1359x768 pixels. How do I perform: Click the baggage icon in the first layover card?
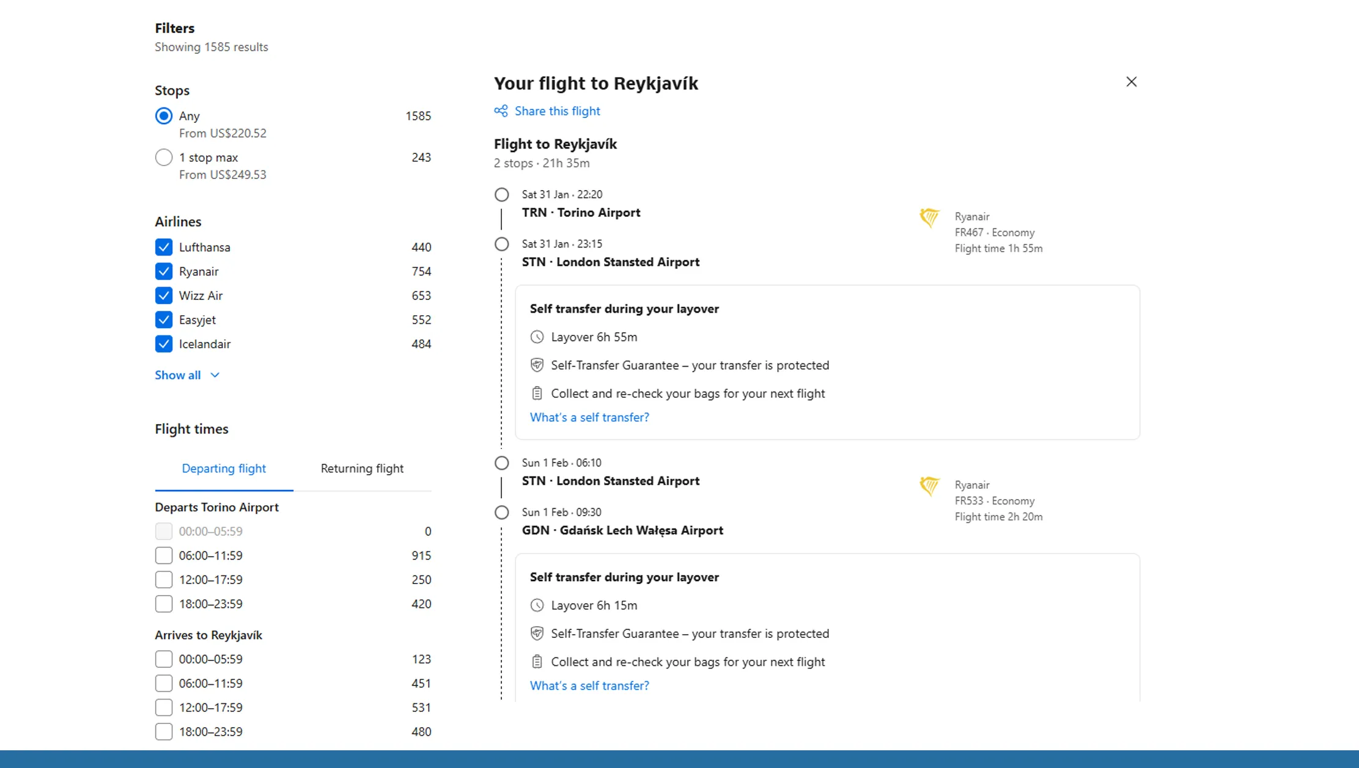pyautogui.click(x=537, y=393)
